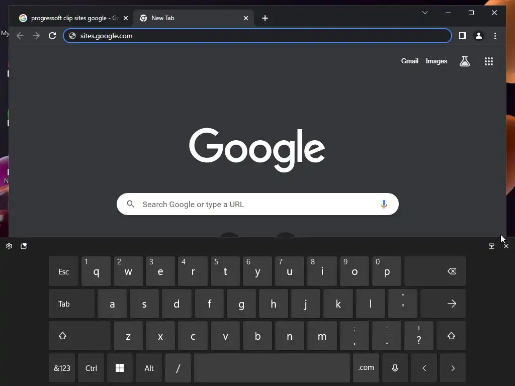Tap the g key
Image resolution: width=515 pixels, height=386 pixels.
point(241,304)
